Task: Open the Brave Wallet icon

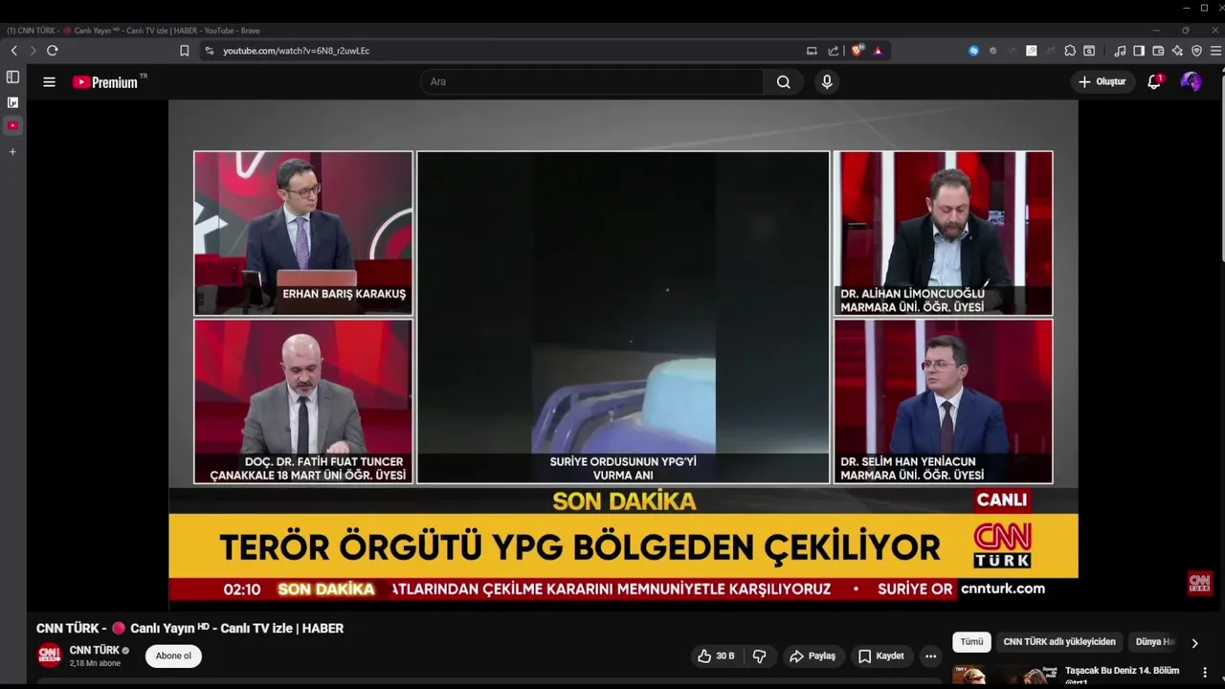Action: [x=1158, y=51]
